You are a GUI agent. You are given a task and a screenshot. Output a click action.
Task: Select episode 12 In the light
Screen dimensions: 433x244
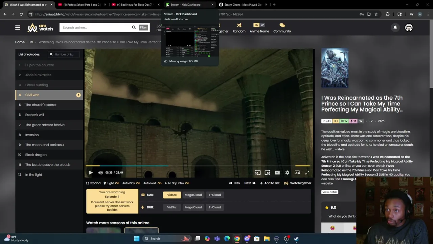[x=49, y=175]
